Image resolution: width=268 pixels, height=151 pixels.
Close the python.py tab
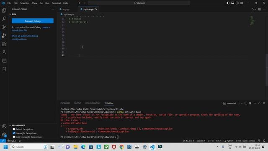pyautogui.click(x=96, y=9)
